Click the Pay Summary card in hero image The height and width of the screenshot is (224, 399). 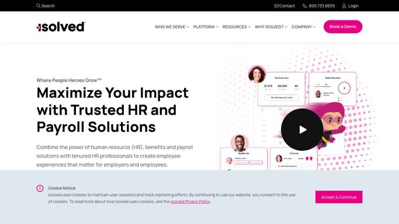282,89
